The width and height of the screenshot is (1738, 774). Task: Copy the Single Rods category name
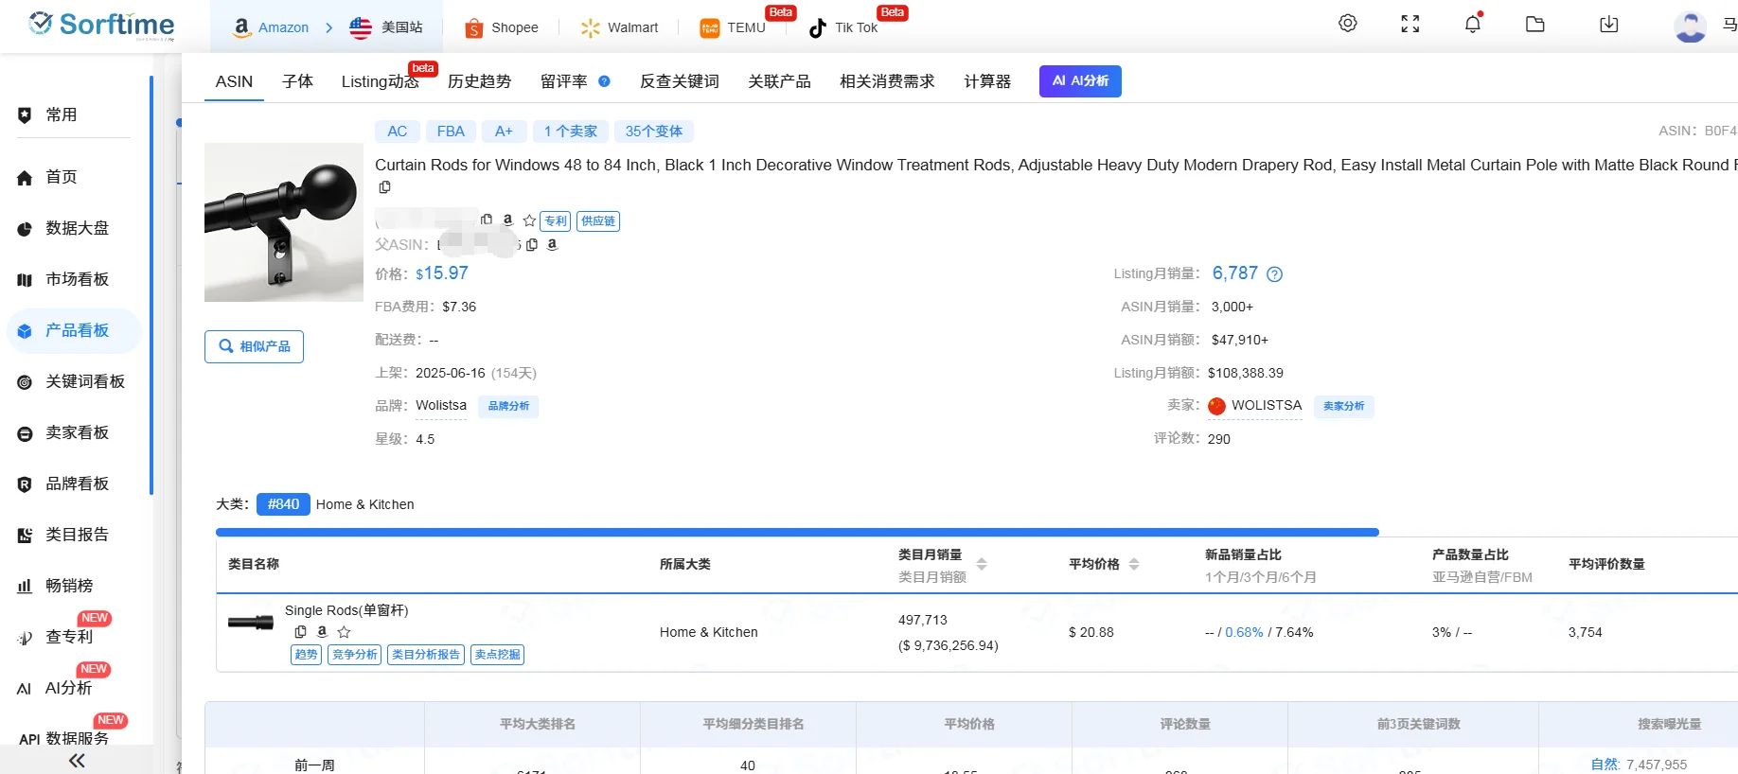(300, 631)
